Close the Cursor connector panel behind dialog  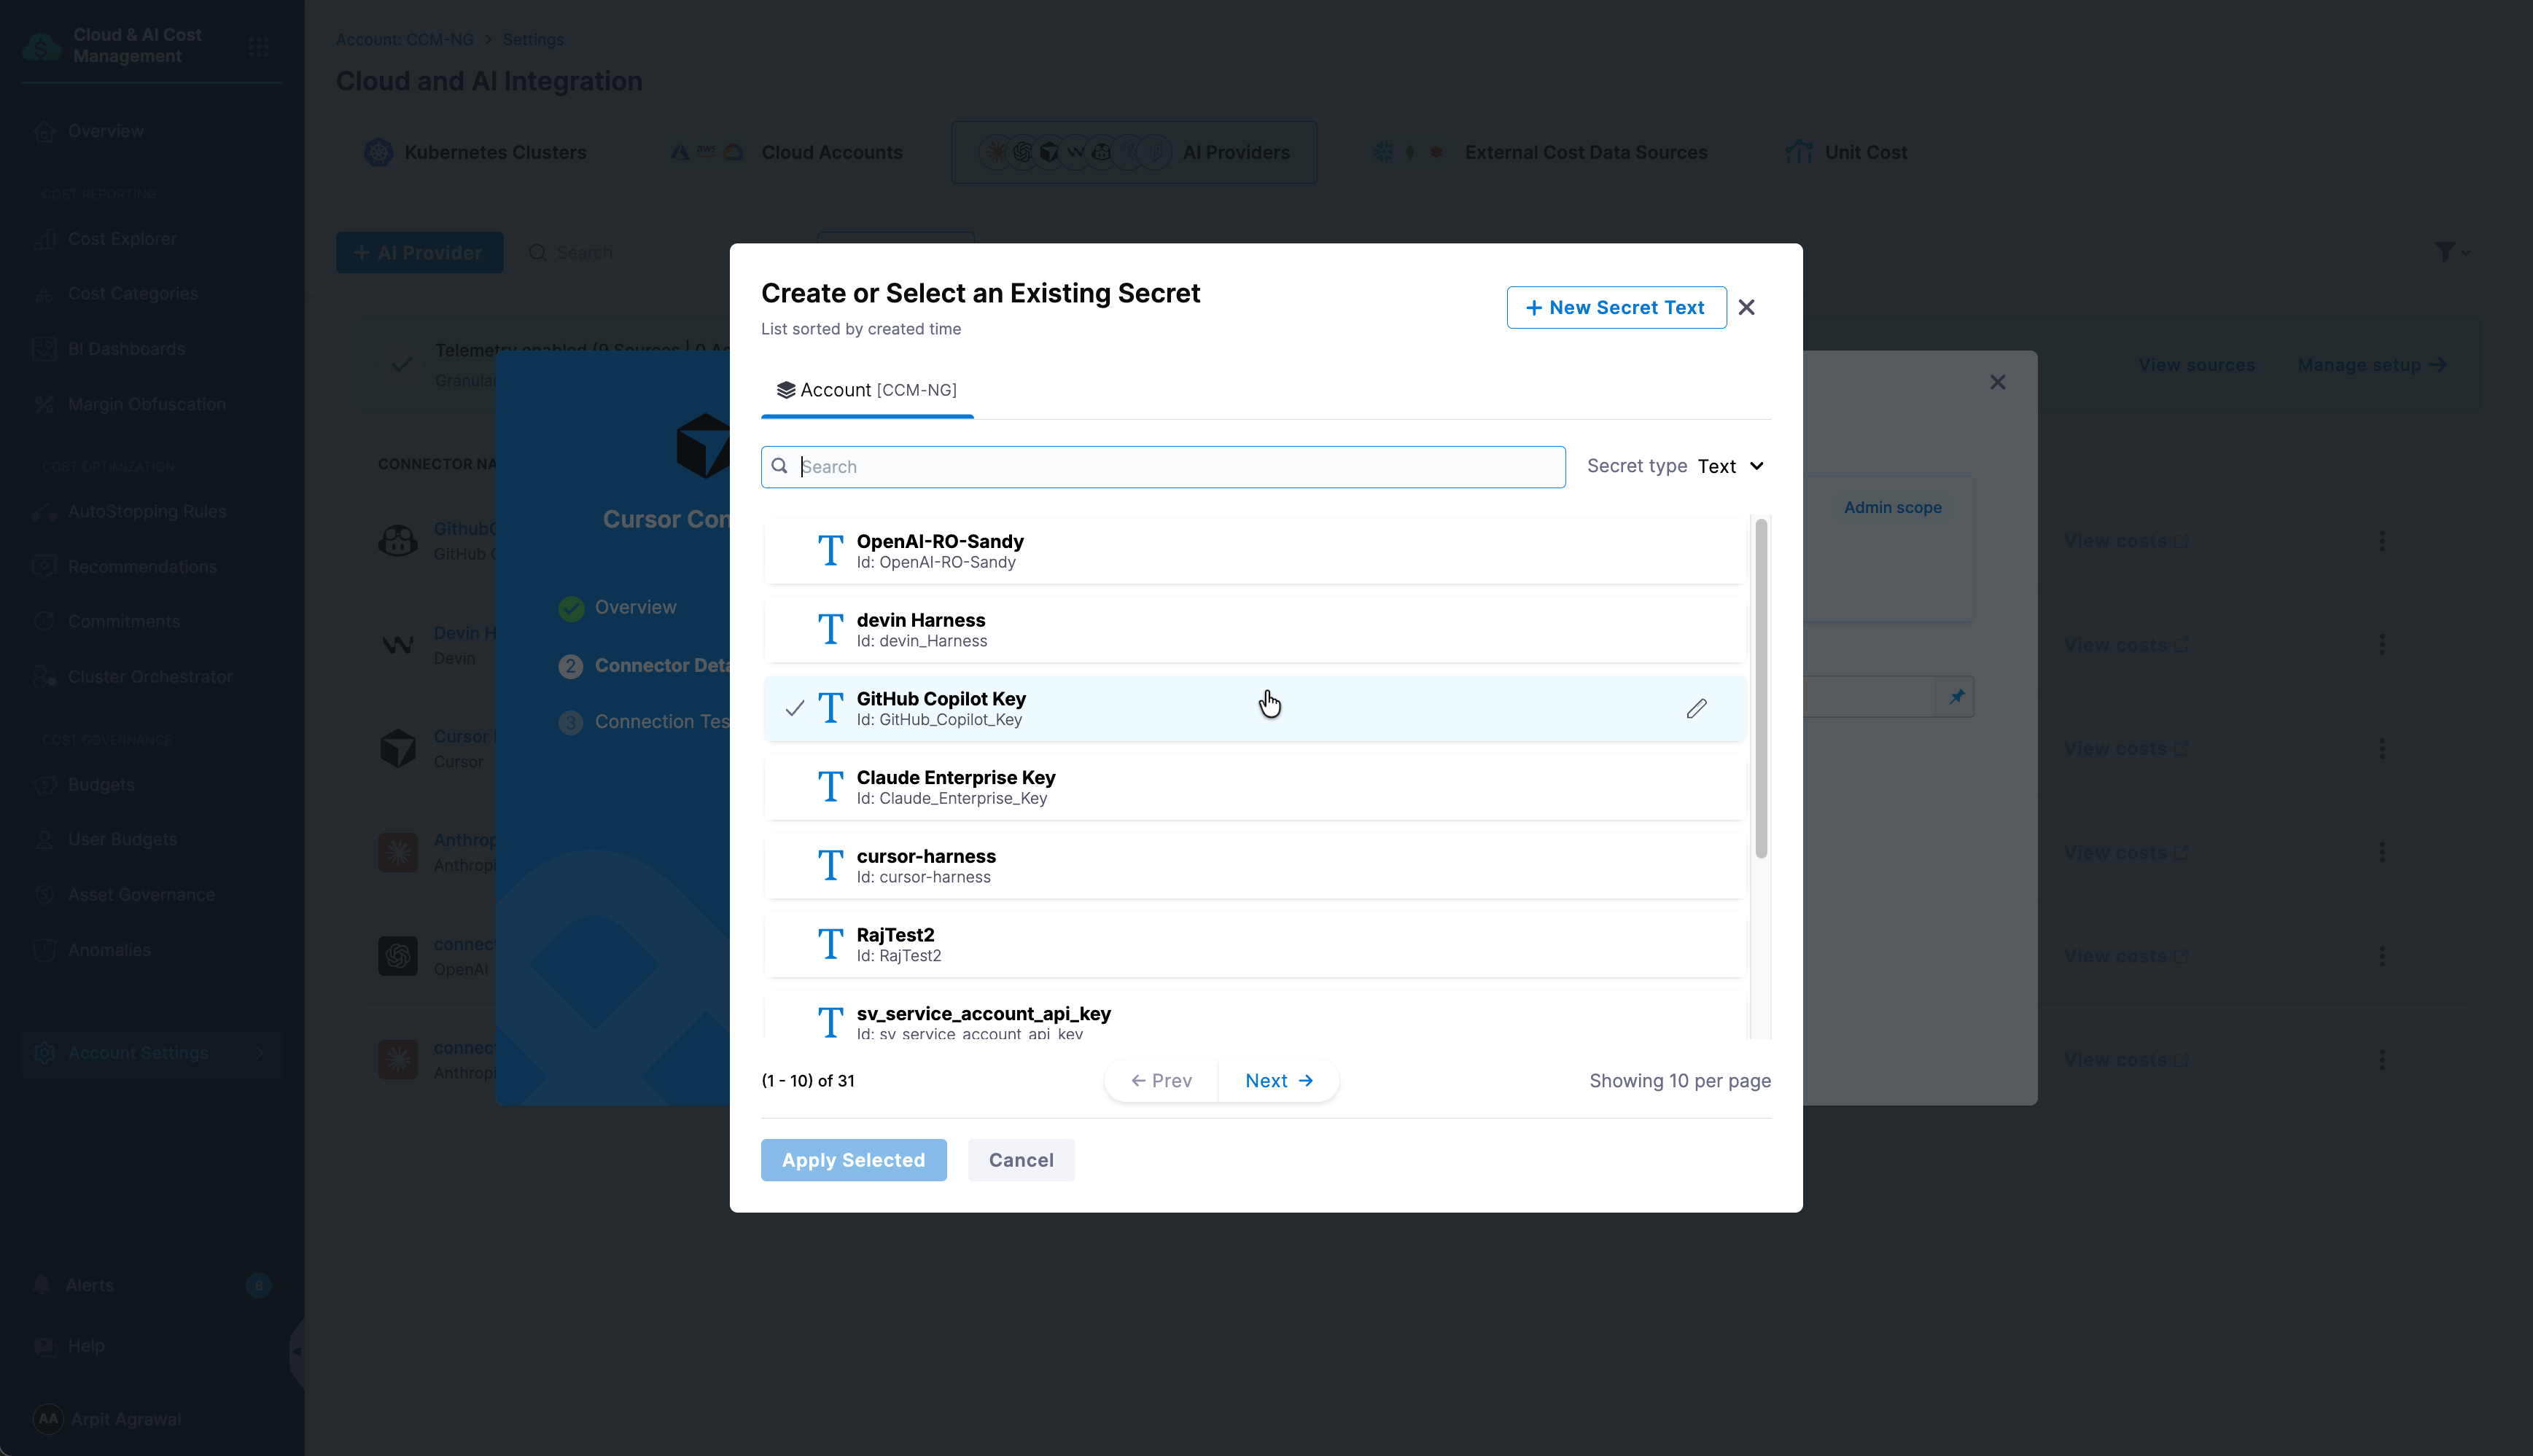(x=1997, y=382)
